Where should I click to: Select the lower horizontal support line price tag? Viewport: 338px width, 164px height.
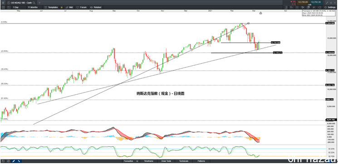[x=277, y=53]
